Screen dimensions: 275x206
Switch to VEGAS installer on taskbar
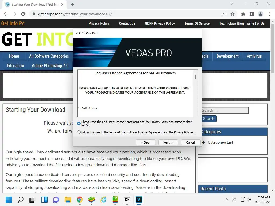(139, 200)
